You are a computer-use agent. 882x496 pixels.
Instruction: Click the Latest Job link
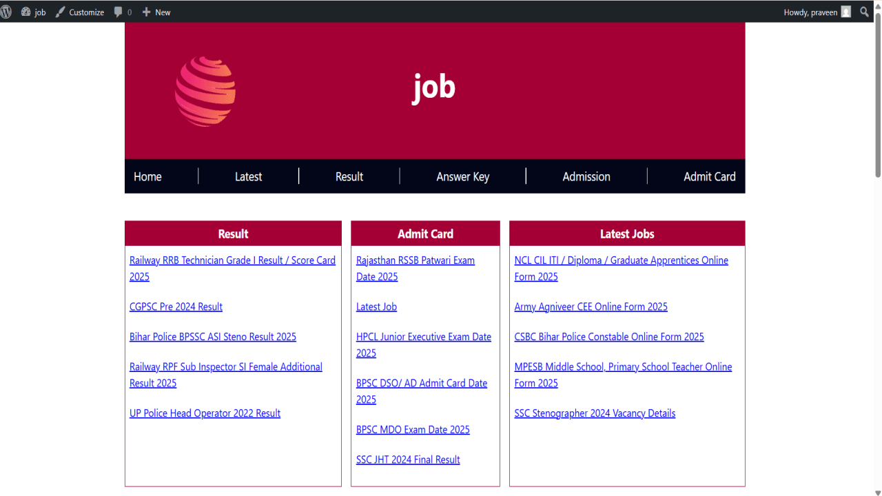pos(376,307)
